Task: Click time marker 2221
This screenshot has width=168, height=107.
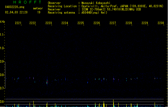Action: click(x=18, y=23)
